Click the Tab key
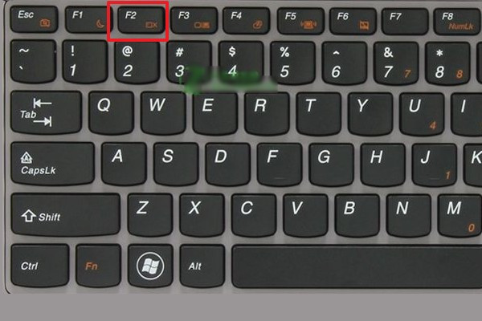This screenshot has height=321, width=482. [46, 112]
